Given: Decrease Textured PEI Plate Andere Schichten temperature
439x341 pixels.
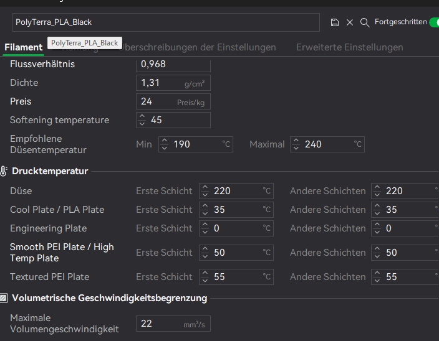Looking at the screenshot, I should (377, 281).
